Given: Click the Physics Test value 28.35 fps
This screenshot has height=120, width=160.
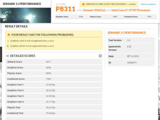Looking at the screenshot, I should [51, 107].
